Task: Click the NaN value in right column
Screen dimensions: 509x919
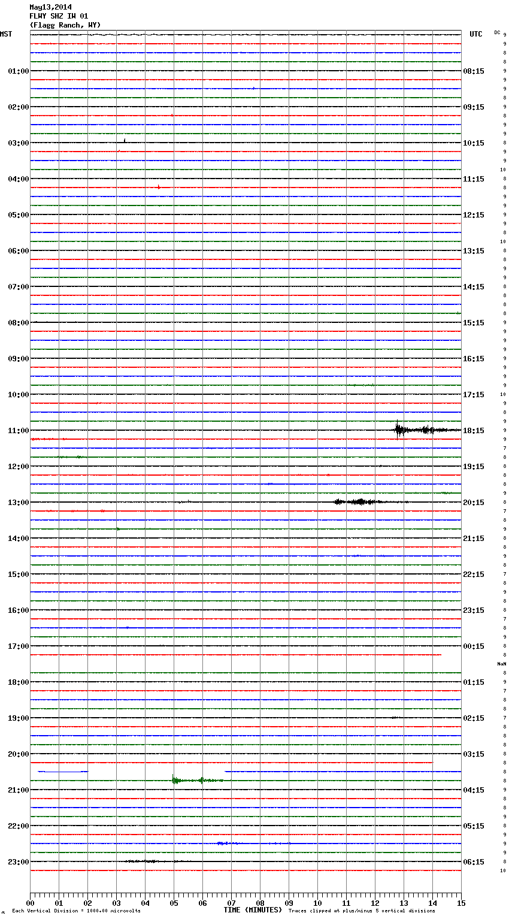Action: pyautogui.click(x=502, y=664)
